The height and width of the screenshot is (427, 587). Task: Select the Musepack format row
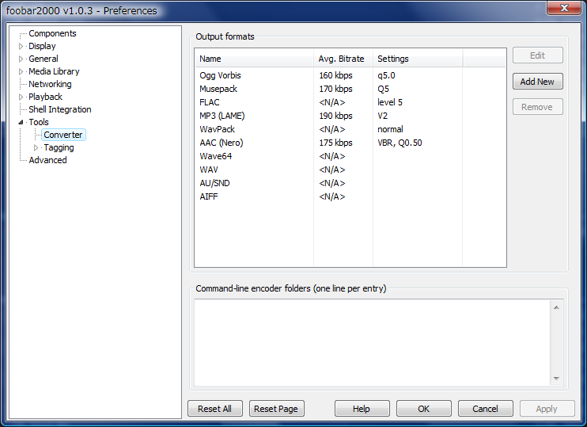click(x=350, y=89)
